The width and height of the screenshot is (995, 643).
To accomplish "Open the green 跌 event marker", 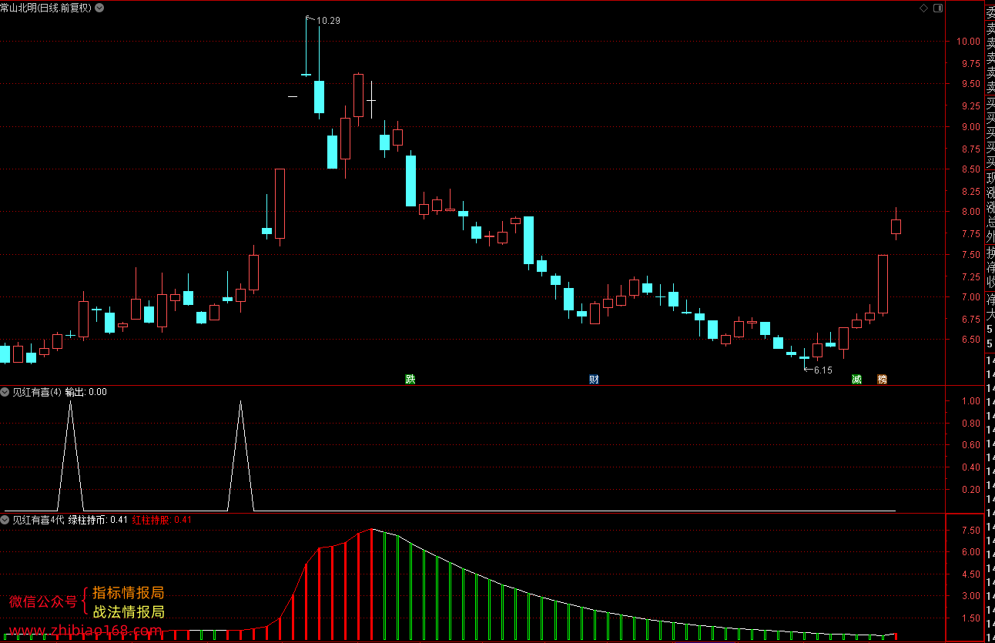I will [x=410, y=379].
